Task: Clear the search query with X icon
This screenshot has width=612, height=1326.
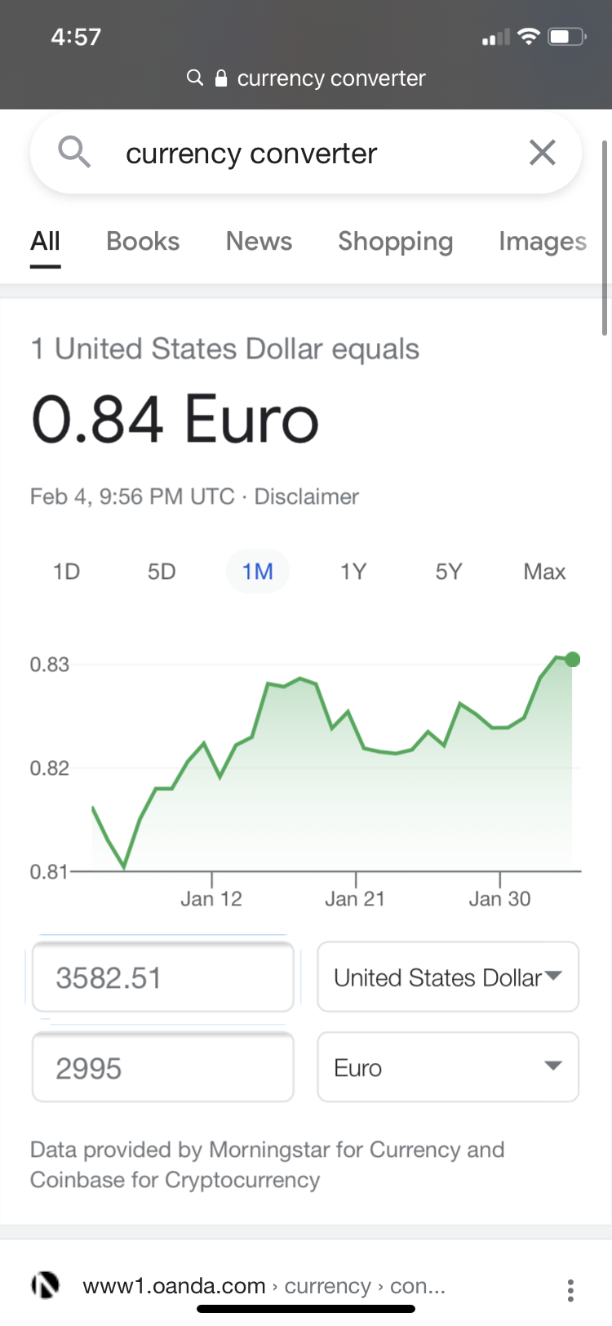Action: pyautogui.click(x=542, y=153)
